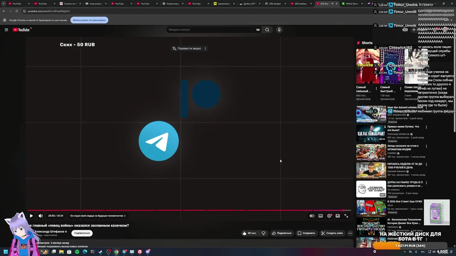This screenshot has height=256, width=456.
Task: Open Google Chrome from the taskbar
Action: [x=116, y=252]
